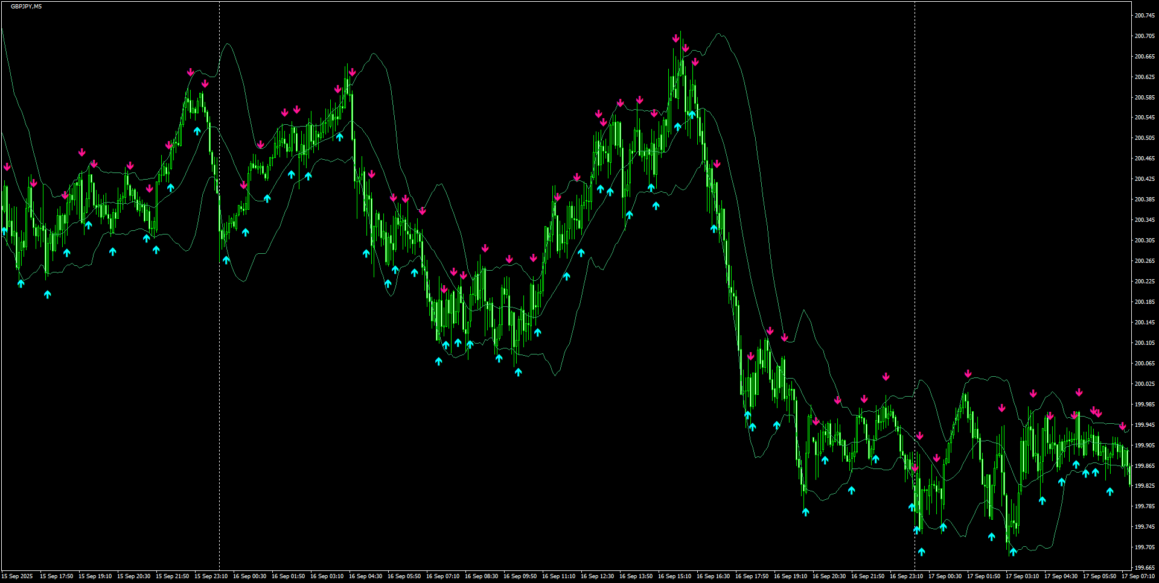Select the 200.305 price axis label
The width and height of the screenshot is (1159, 583).
(x=1145, y=241)
